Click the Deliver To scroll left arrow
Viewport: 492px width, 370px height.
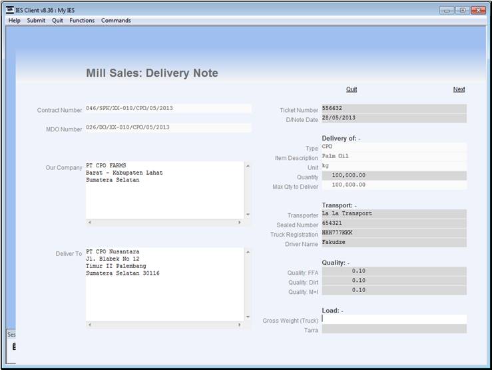(x=89, y=325)
